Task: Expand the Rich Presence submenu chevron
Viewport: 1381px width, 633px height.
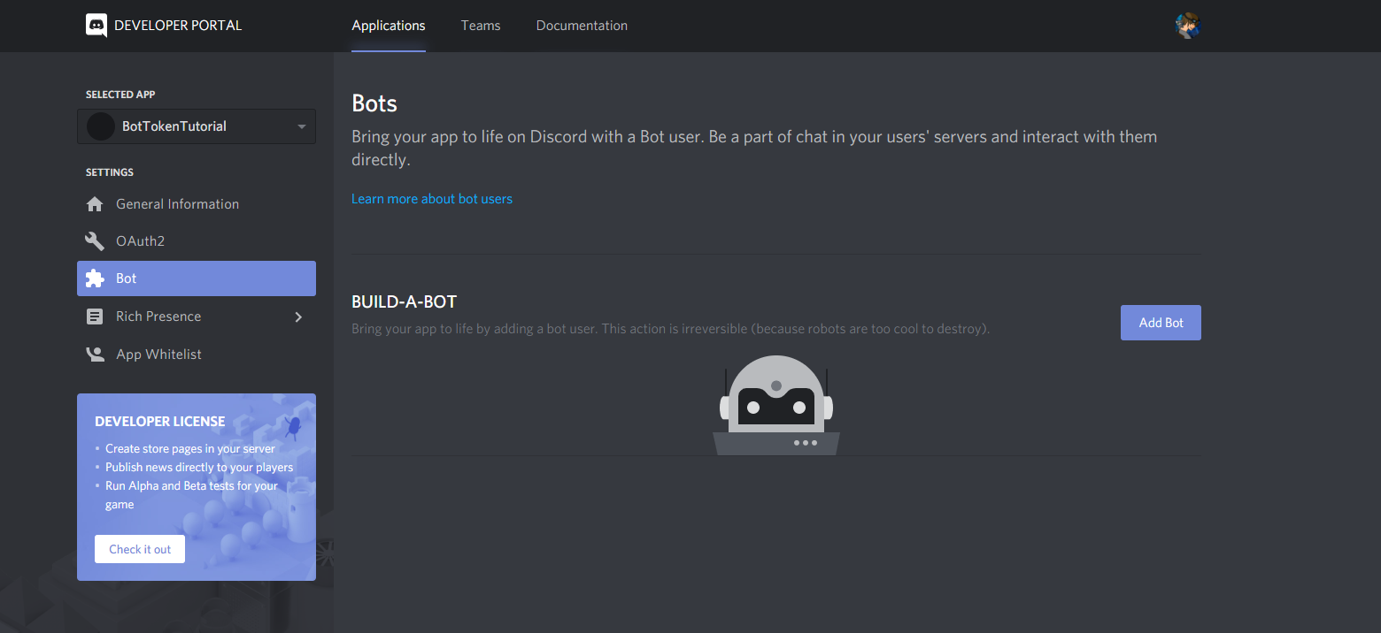Action: click(x=298, y=316)
